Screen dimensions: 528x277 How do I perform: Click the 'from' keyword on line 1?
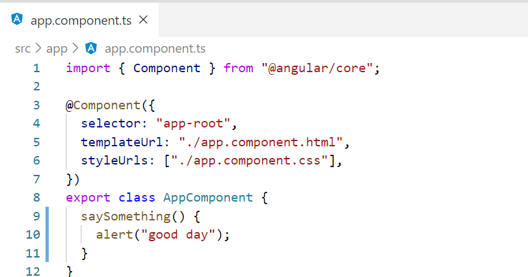239,68
